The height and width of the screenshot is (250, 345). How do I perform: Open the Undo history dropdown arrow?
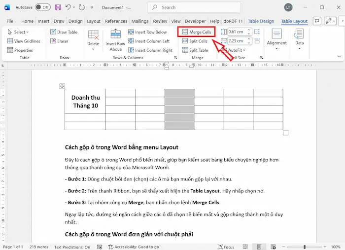pos(74,7)
